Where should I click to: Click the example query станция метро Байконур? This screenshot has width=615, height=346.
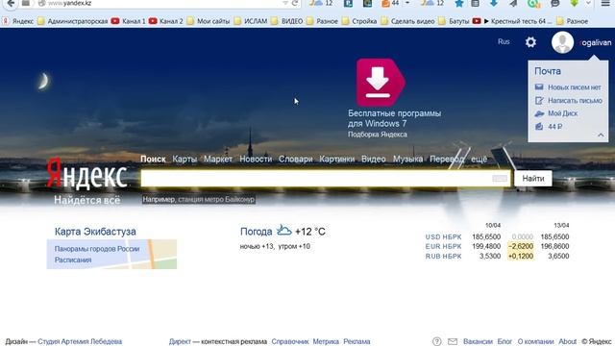coord(216,199)
